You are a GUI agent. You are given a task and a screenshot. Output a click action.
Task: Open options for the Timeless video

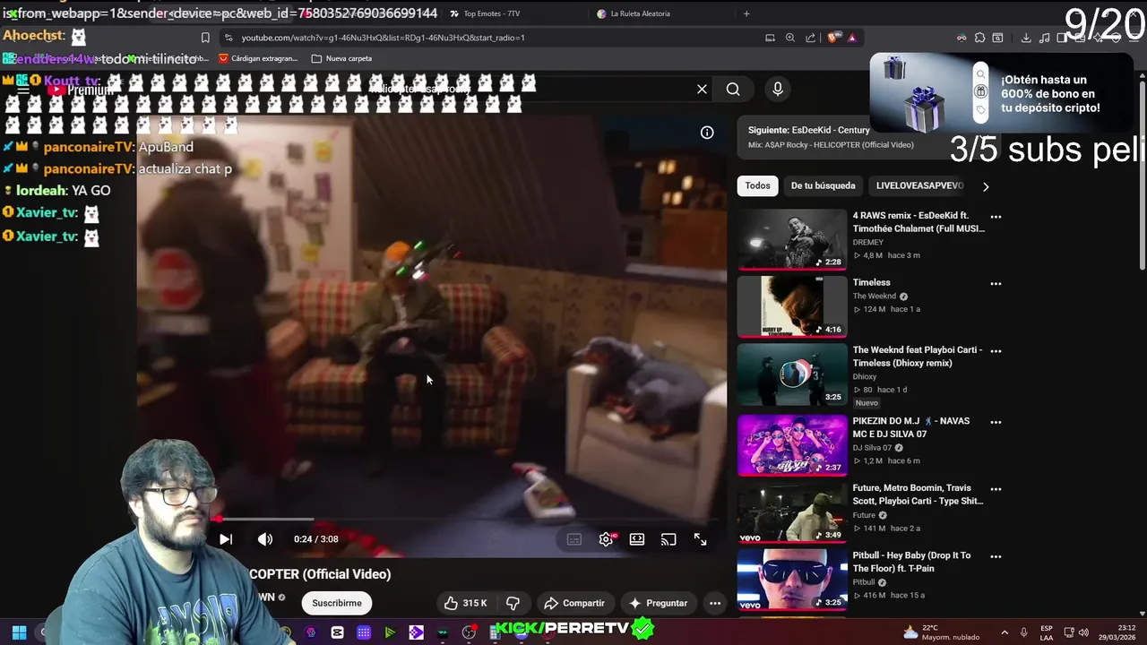pyautogui.click(x=996, y=284)
